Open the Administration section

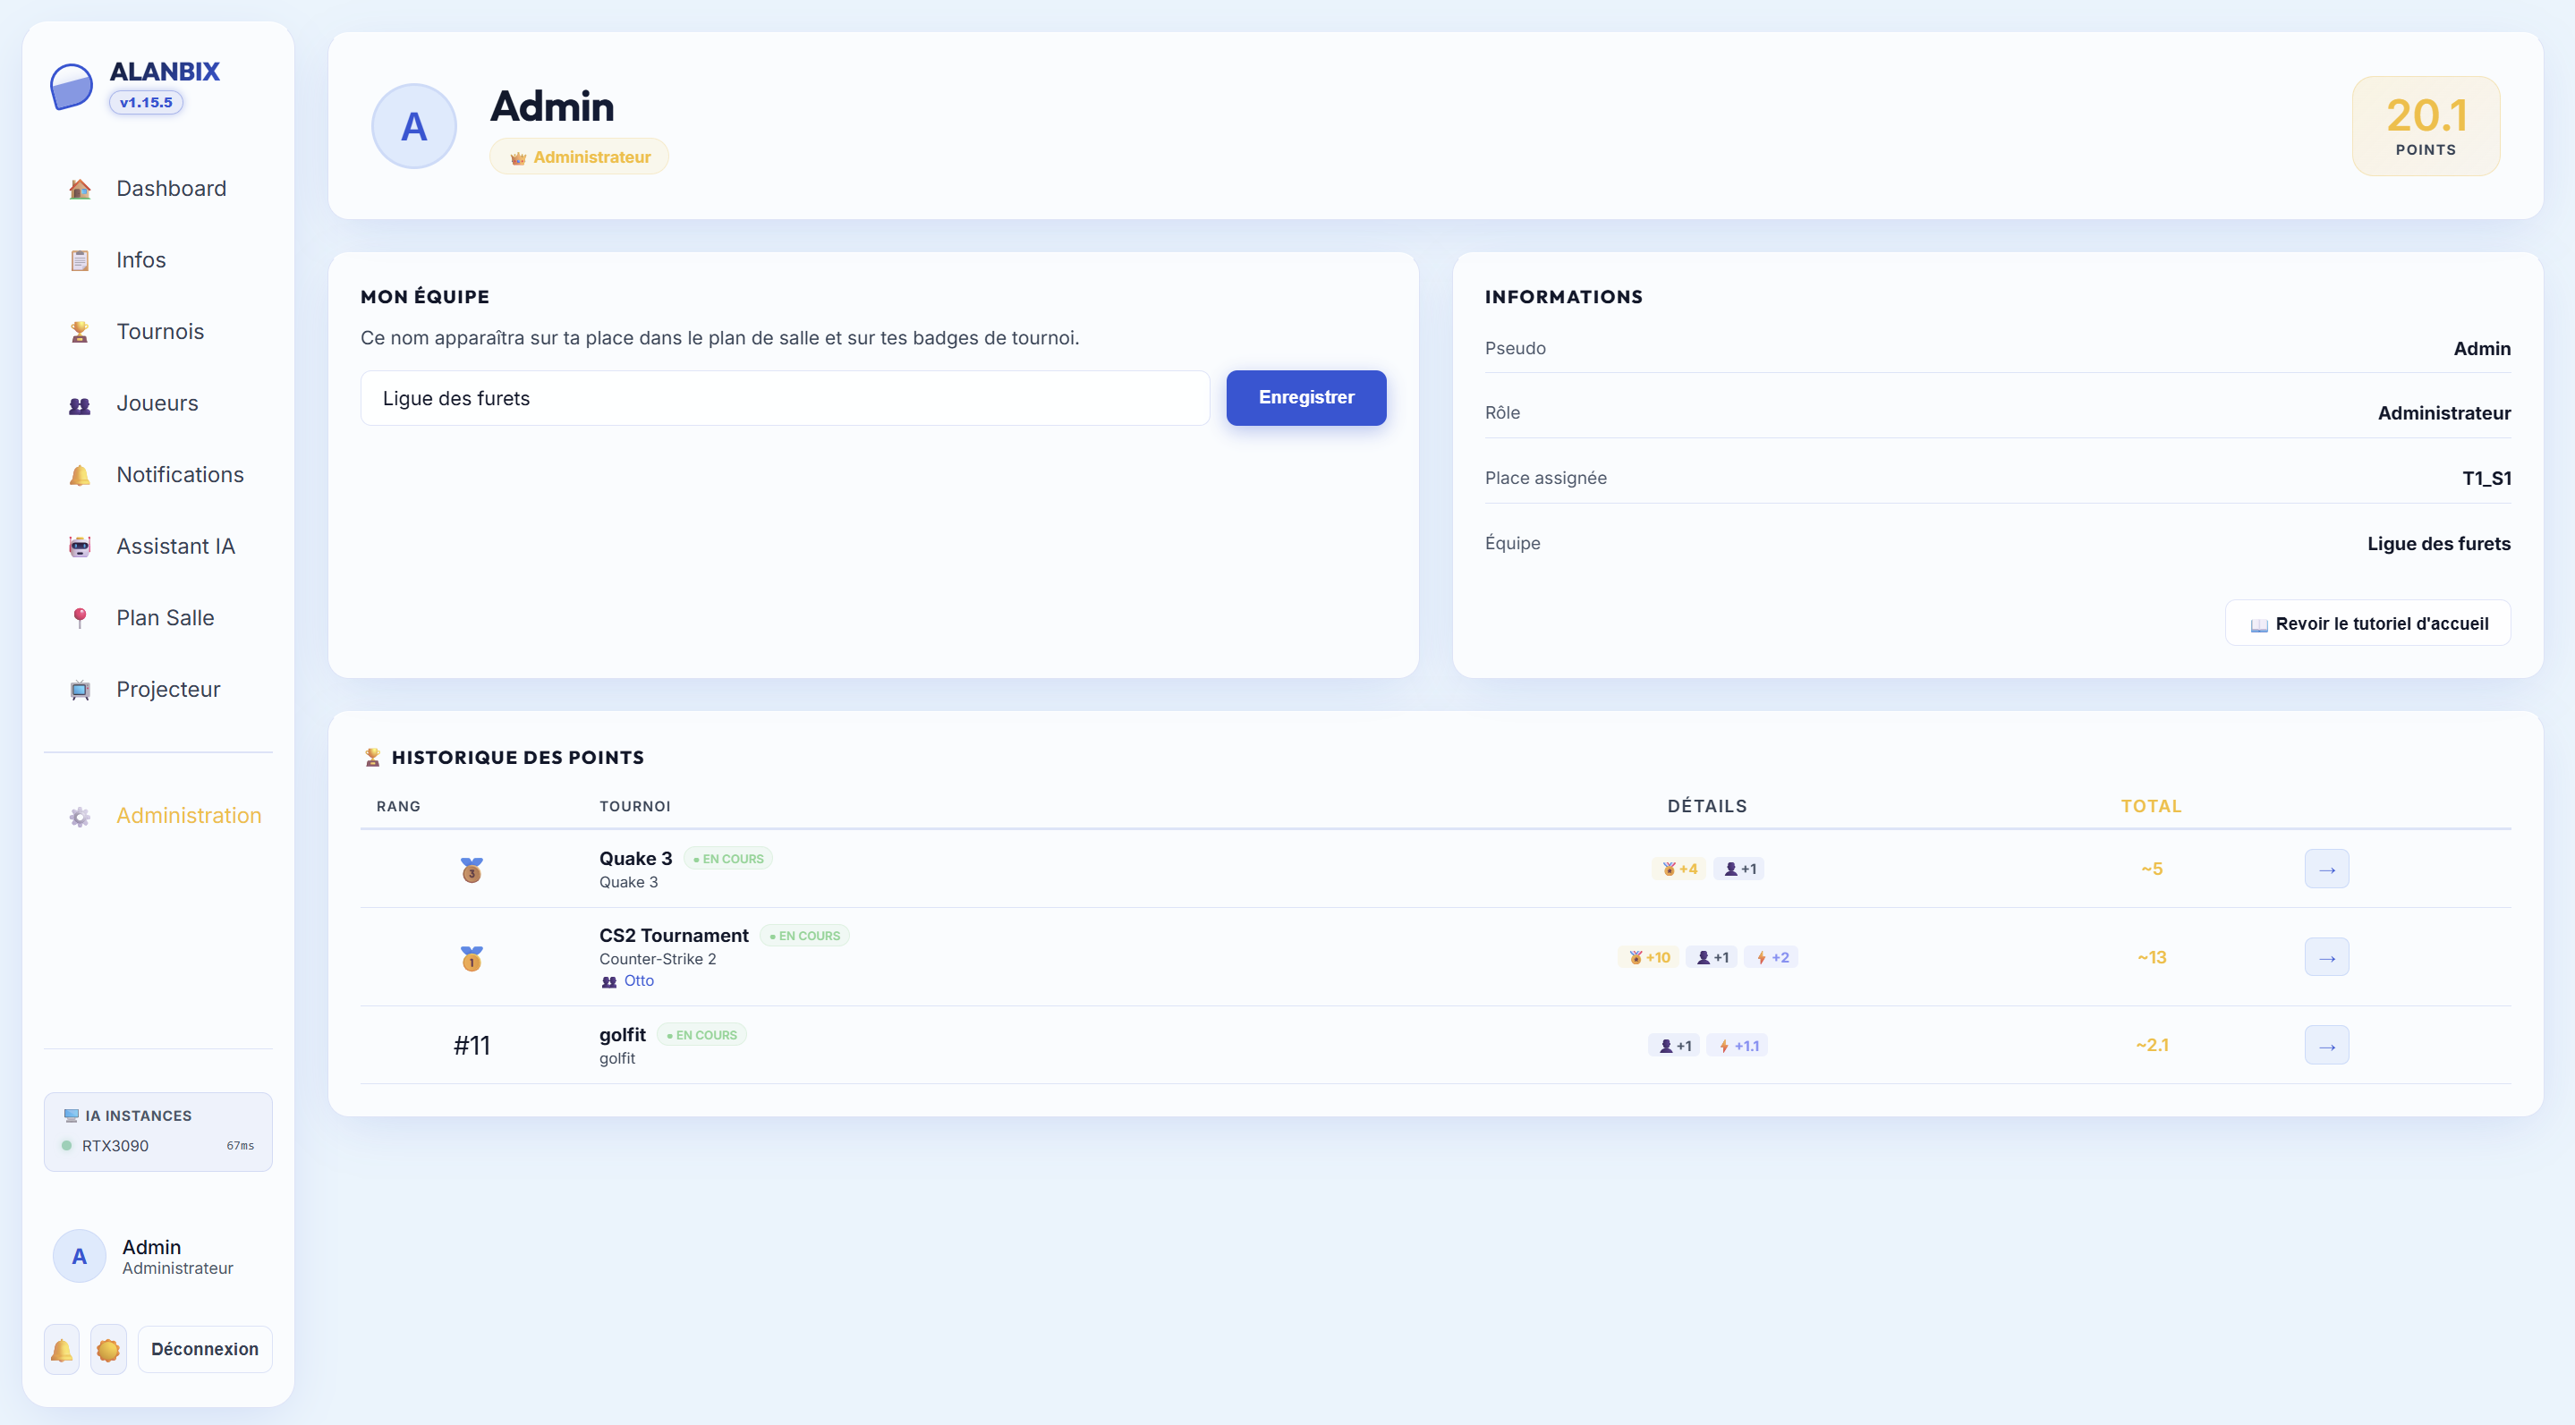click(x=158, y=817)
